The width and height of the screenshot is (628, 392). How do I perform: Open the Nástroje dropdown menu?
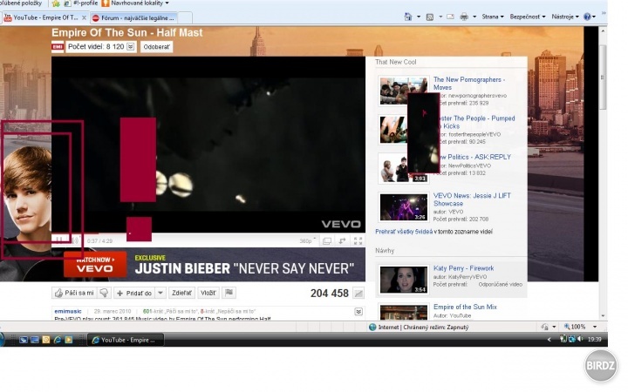tap(565, 17)
